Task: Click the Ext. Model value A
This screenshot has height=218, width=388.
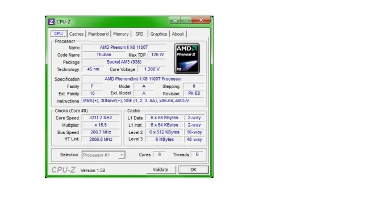Action: (144, 94)
